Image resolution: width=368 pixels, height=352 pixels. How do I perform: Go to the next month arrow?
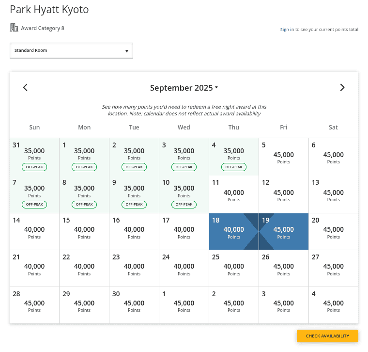pyautogui.click(x=342, y=87)
